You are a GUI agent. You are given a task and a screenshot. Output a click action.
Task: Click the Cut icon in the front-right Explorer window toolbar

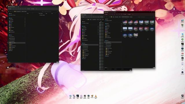coord(110,14)
